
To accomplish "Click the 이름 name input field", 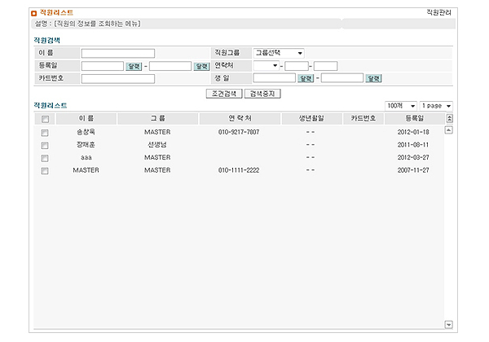I will [118, 53].
